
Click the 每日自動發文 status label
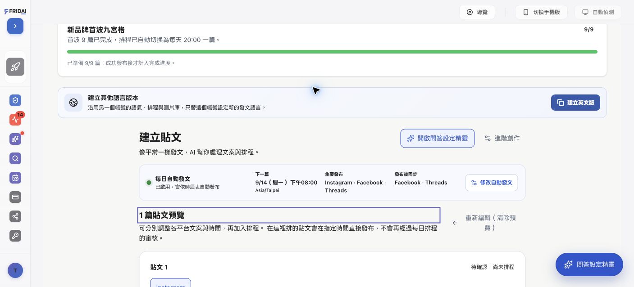173,179
